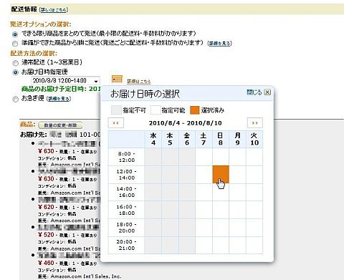The height and width of the screenshot is (280, 344).
Task: Click the date range 2010/8/4 - 2010/8/10
Action: pos(186,123)
